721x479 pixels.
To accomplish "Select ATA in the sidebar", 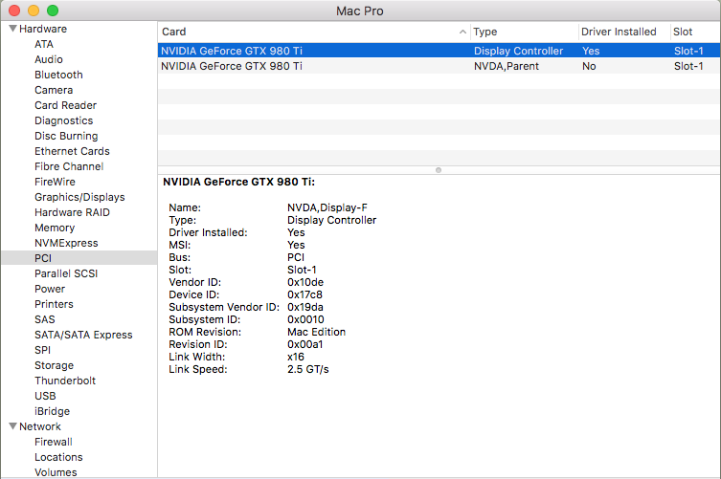I will 44,44.
